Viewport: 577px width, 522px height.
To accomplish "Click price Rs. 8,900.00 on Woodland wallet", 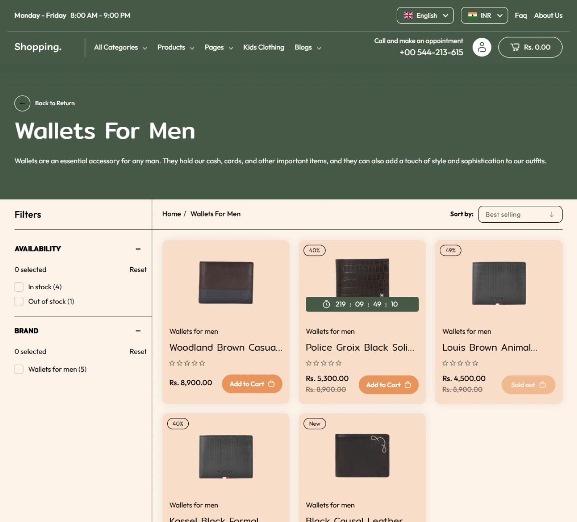I will 191,383.
